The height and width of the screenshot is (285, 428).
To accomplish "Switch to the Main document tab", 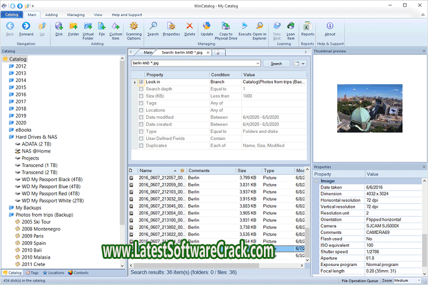I will tap(147, 52).
